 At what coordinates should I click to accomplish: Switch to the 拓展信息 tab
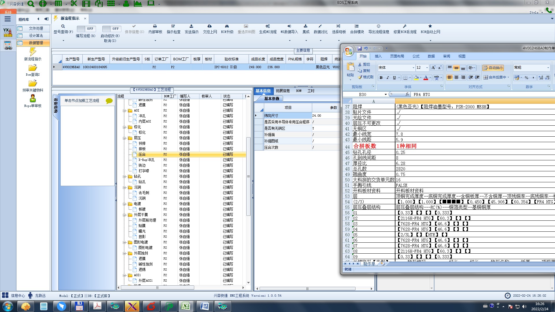(x=282, y=91)
